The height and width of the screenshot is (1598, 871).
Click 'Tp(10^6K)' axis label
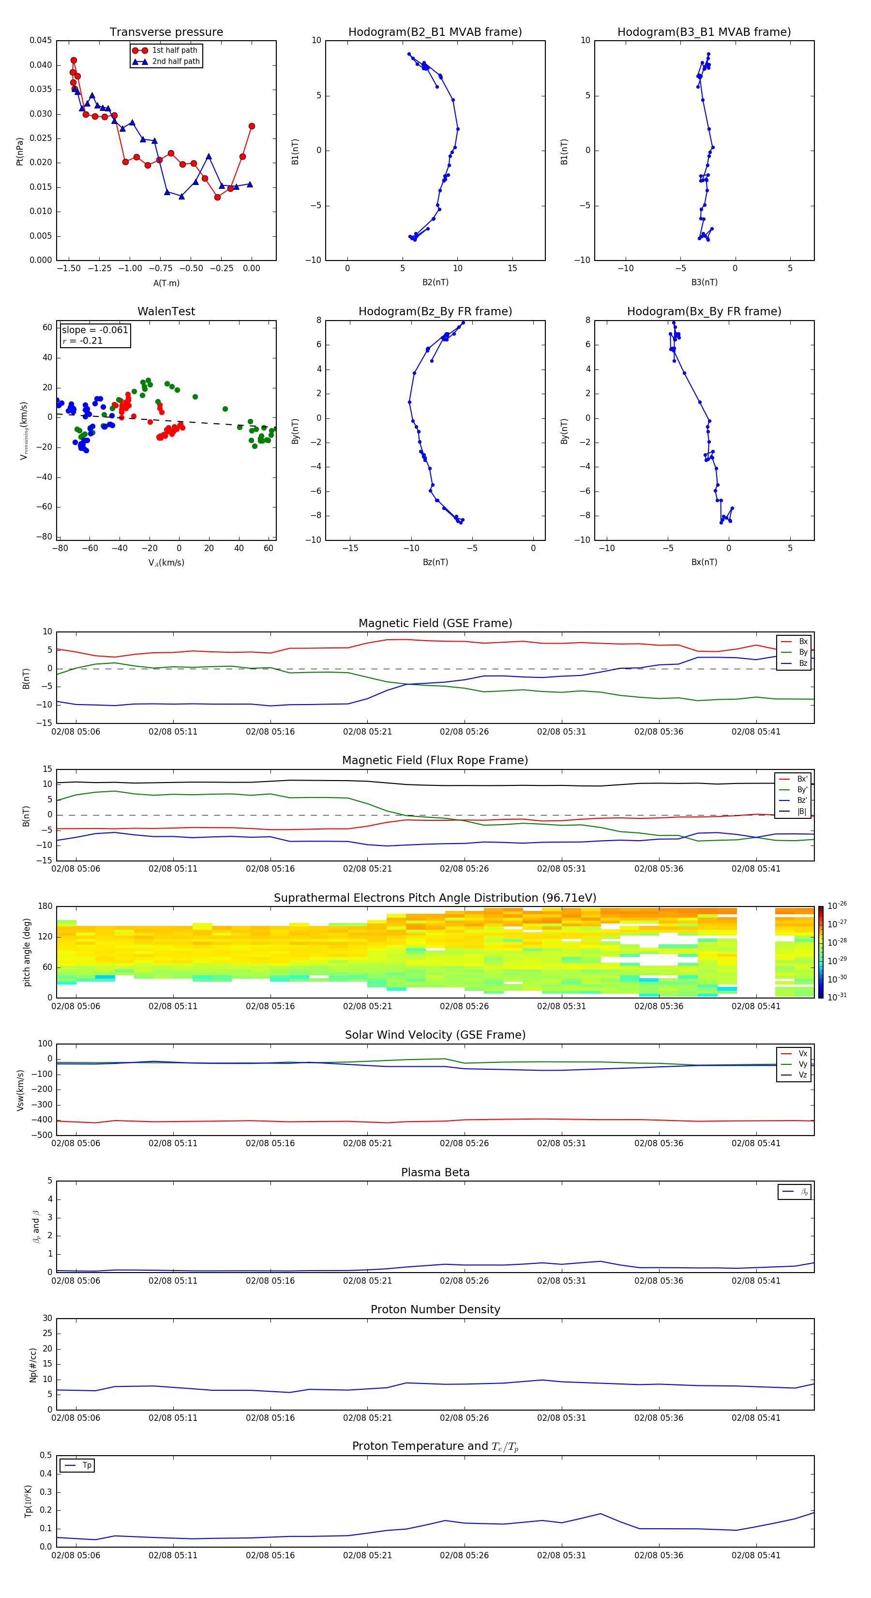point(28,1501)
